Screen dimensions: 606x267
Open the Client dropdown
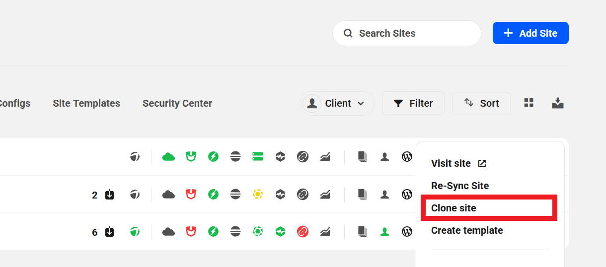coord(337,103)
